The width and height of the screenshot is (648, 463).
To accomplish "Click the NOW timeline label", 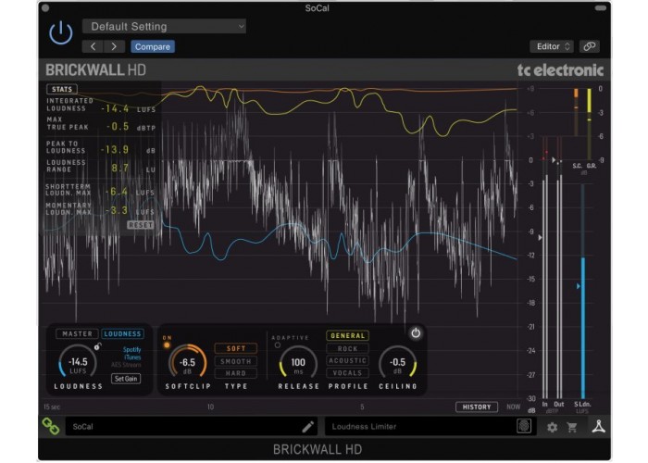I will click(513, 407).
